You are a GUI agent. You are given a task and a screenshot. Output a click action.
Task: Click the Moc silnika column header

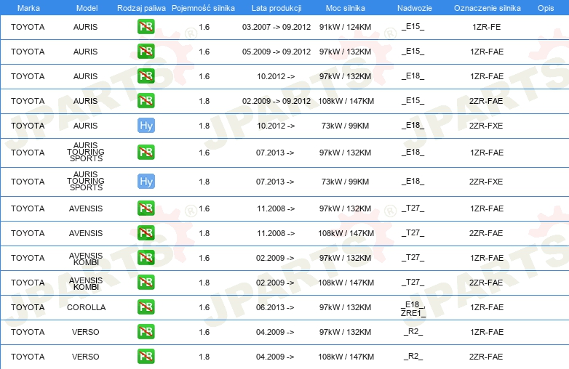pos(345,8)
